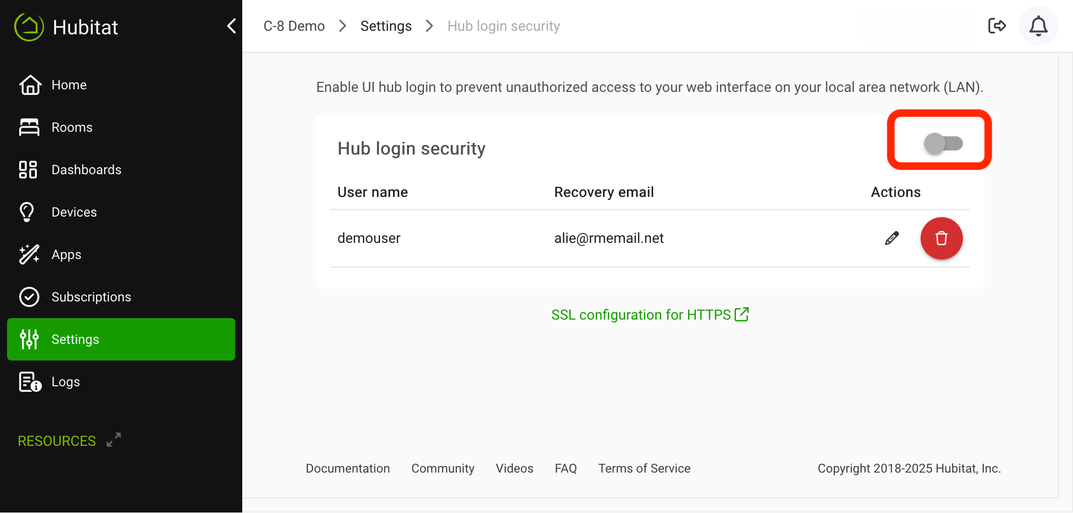Click the Terms of Service link
This screenshot has height=513, width=1073.
pyautogui.click(x=644, y=468)
